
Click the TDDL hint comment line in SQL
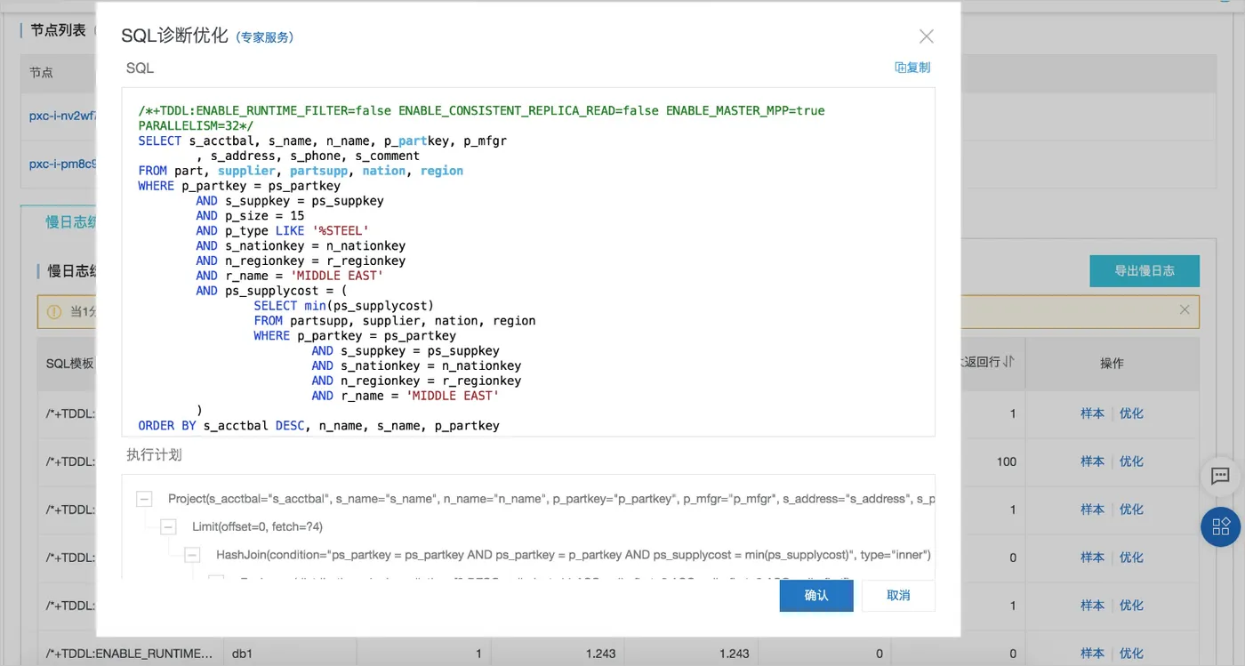click(481, 118)
